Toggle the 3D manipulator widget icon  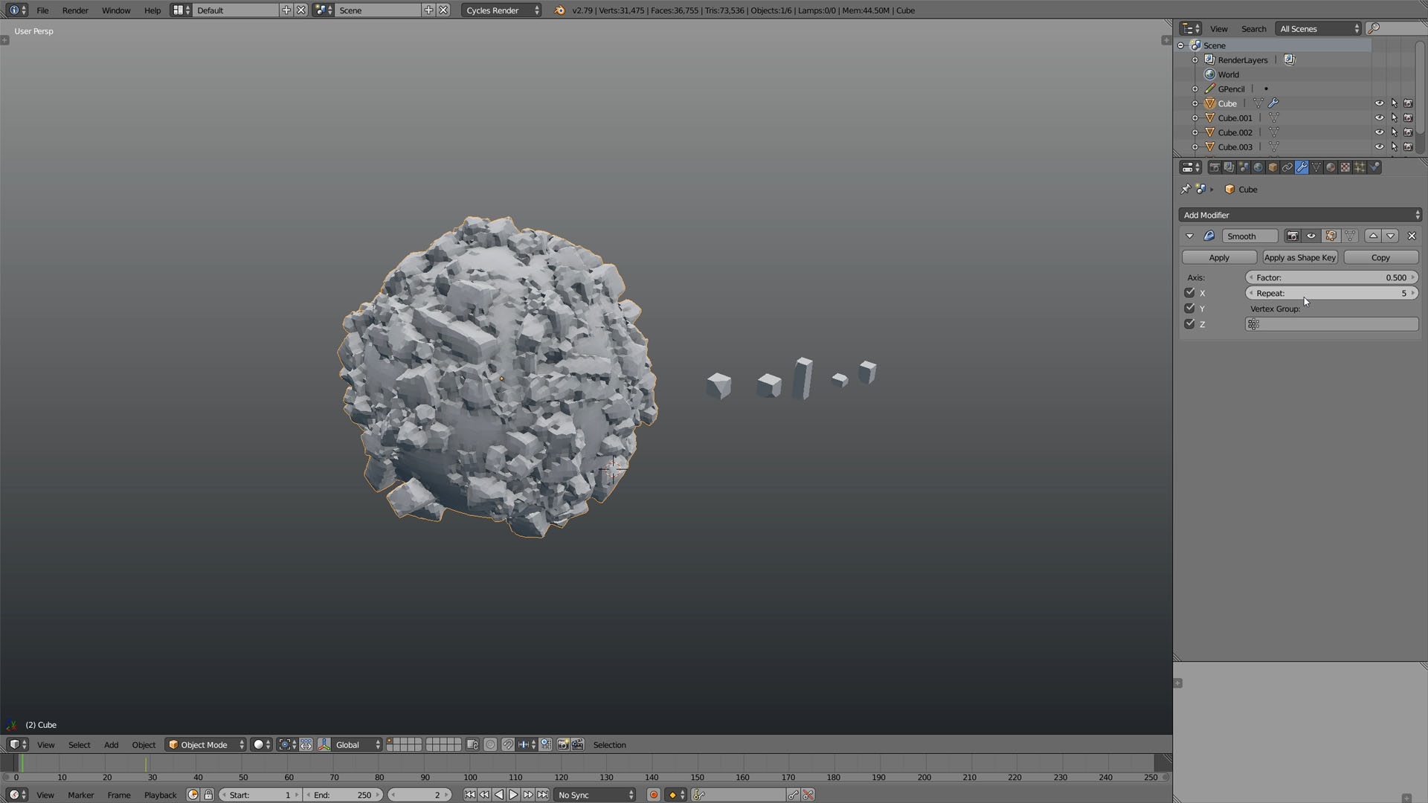pyautogui.click(x=324, y=744)
